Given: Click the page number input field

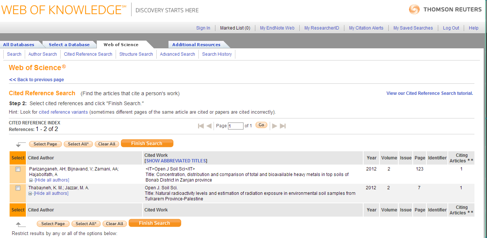Looking at the screenshot, I should click(236, 126).
